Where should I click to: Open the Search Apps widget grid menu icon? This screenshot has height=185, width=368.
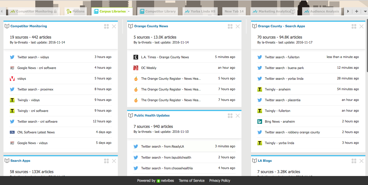[106, 161]
